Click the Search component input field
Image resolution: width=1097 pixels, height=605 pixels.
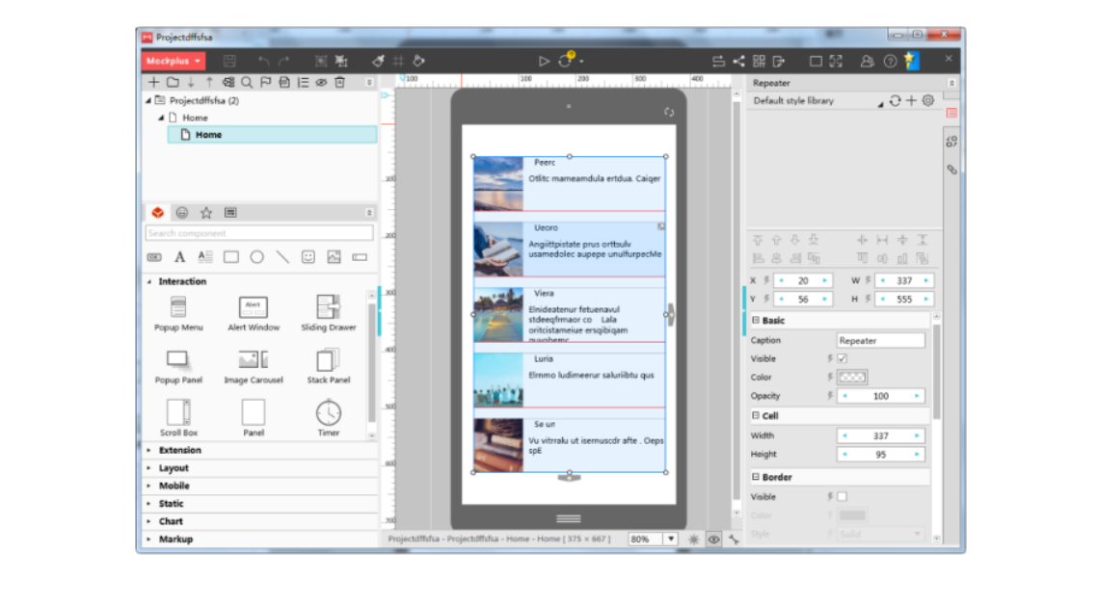[x=259, y=233]
